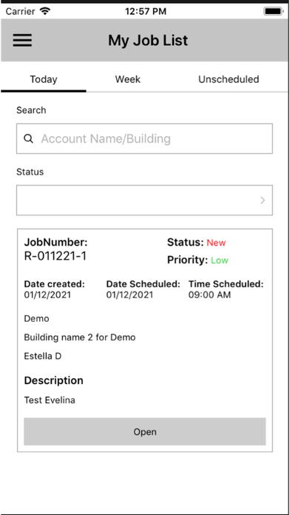Click Building name 2 for Demo
290x515 pixels.
[80, 337]
